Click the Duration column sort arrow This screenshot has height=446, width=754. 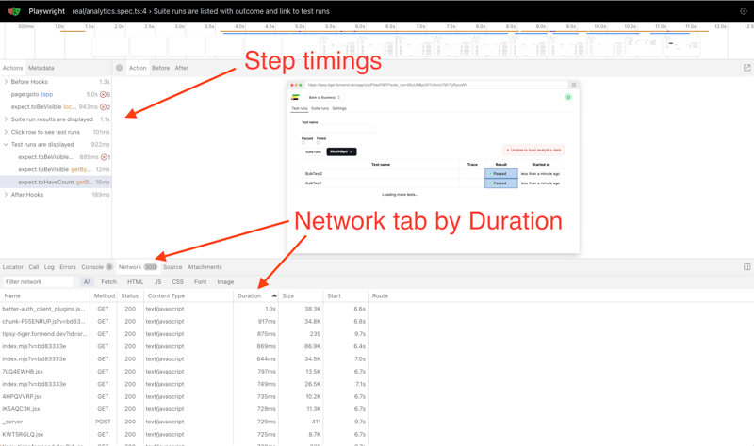[274, 295]
